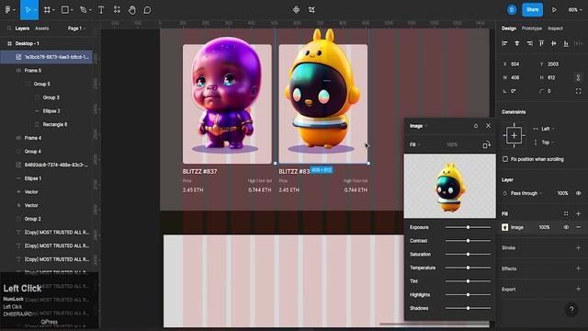The height and width of the screenshot is (331, 588).
Task: Toggle Image fill visibility eye
Action: 566,227
